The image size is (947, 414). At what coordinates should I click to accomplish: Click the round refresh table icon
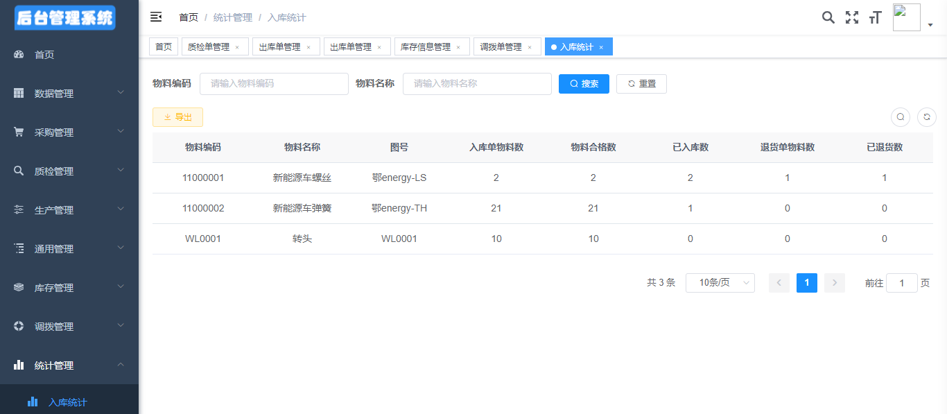[x=926, y=117]
